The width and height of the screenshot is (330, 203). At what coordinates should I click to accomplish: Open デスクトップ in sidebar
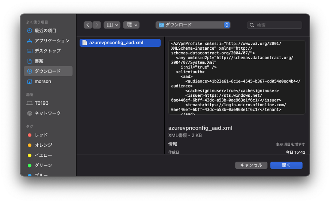click(x=47, y=51)
